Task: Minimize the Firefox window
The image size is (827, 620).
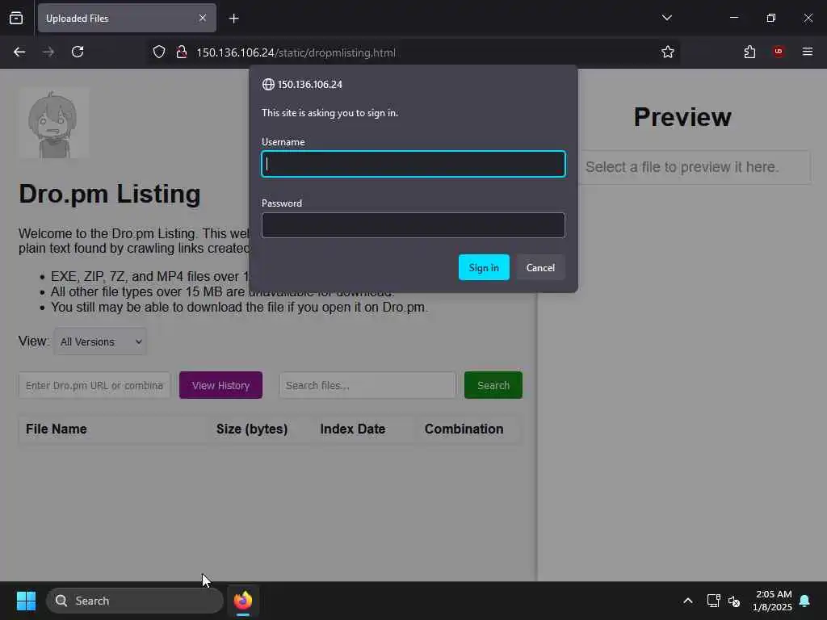Action: coord(733,18)
